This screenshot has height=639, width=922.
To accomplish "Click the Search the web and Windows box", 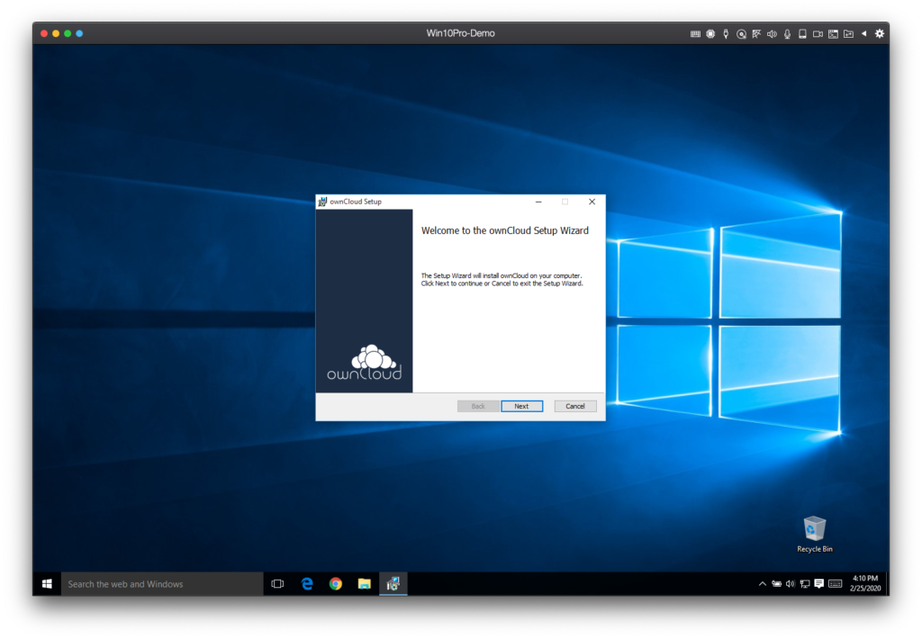I will point(162,584).
